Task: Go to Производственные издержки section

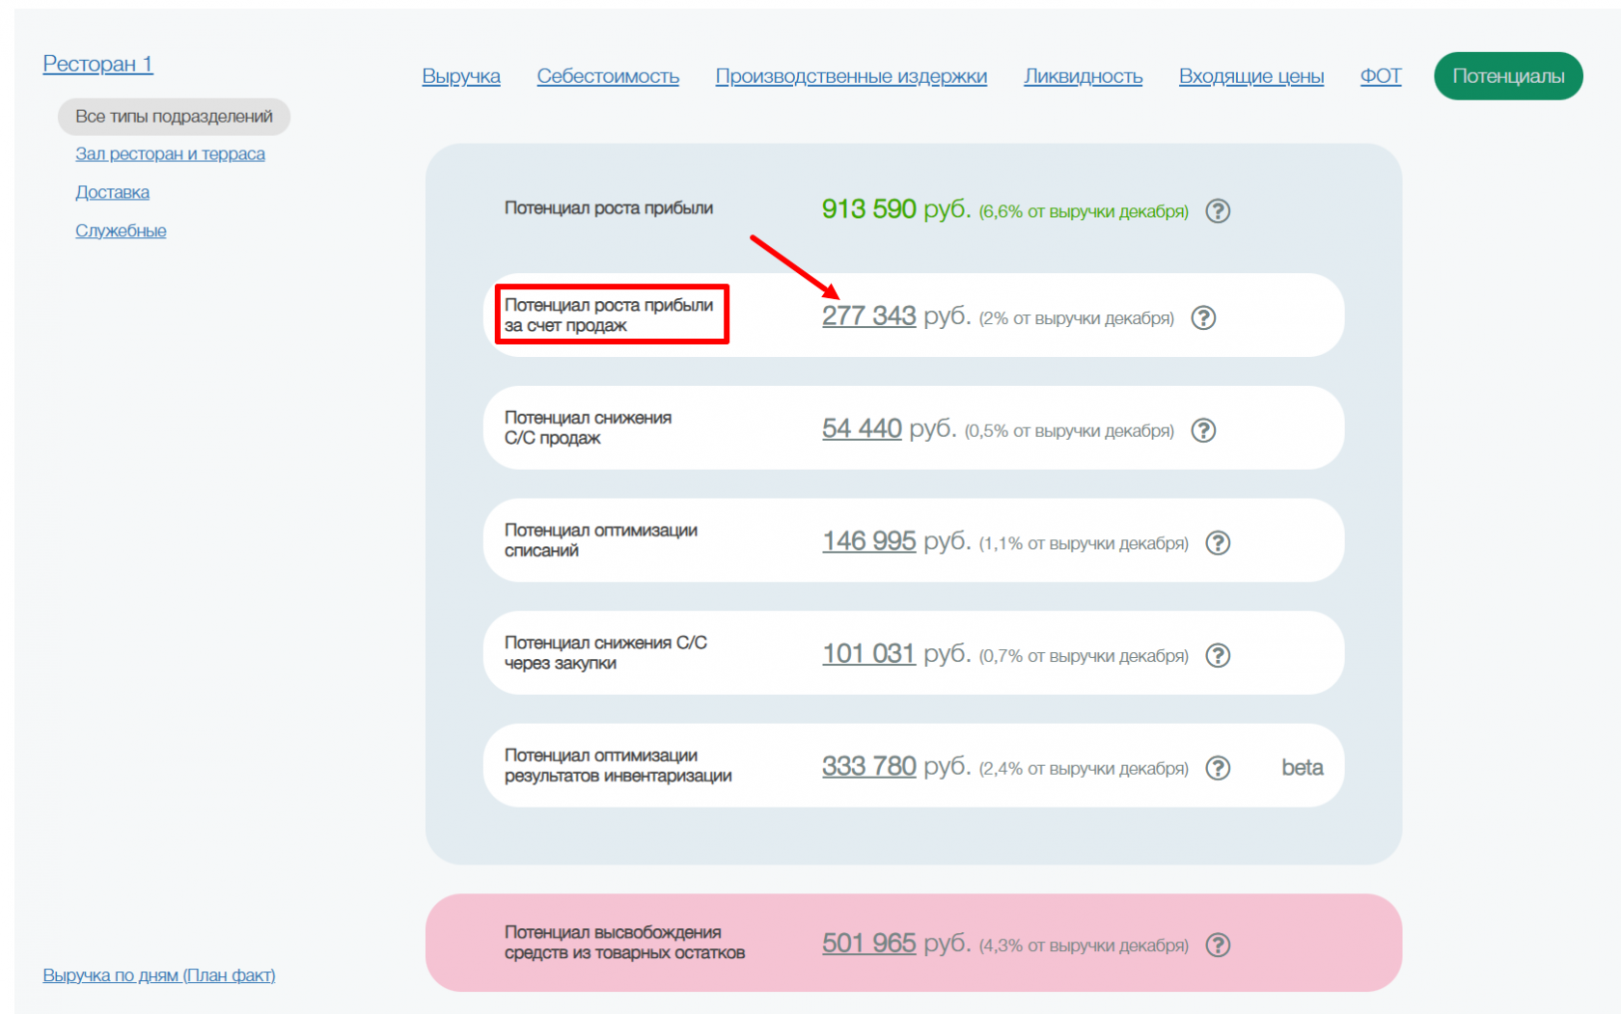Action: 850,76
